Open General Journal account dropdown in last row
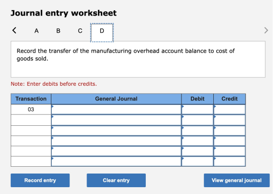274x194 pixels. point(116,161)
